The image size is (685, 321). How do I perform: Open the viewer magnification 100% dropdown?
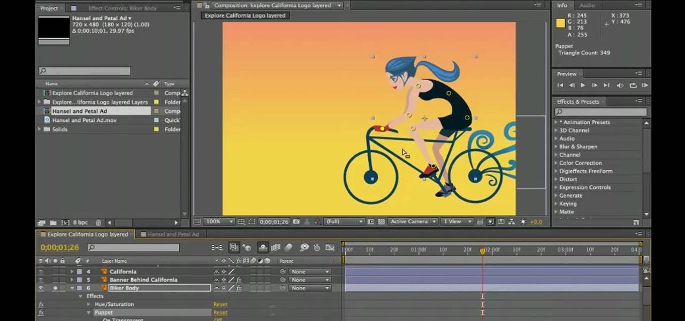(x=219, y=221)
